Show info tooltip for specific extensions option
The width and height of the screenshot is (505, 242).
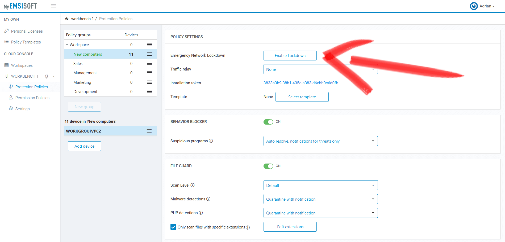(x=248, y=227)
